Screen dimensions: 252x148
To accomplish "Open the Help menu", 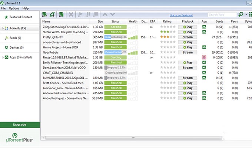I will click(x=26, y=9).
